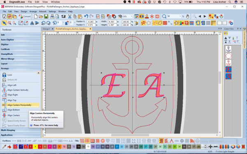Open the macOS Window menu

[55, 2]
